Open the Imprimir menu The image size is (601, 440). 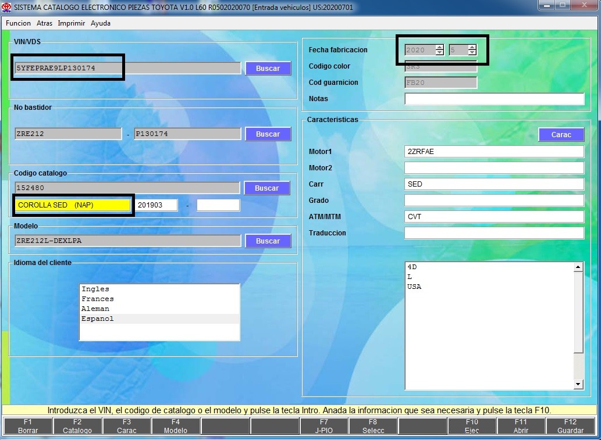click(x=71, y=23)
